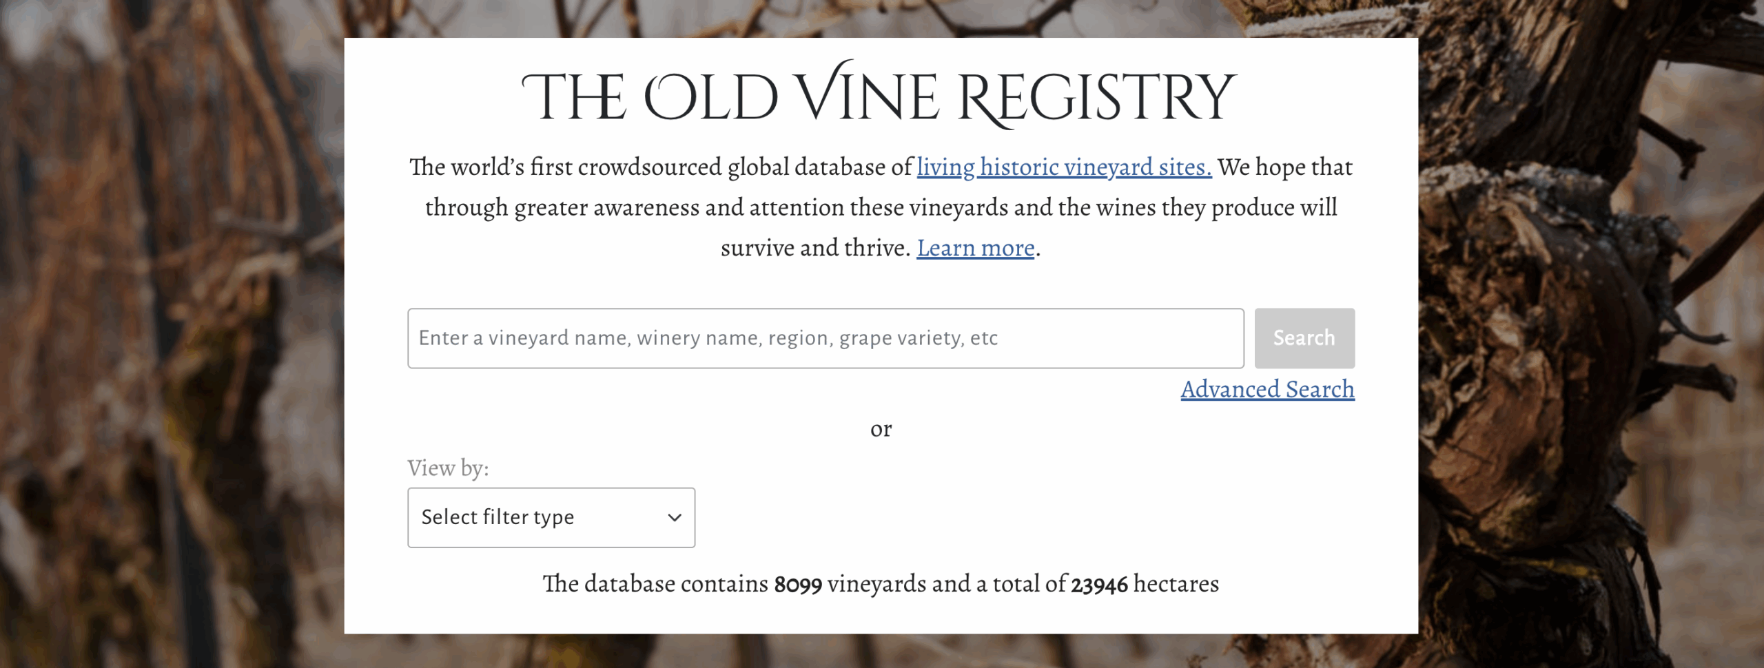This screenshot has width=1764, height=668.
Task: Click the chevron arrow in filter dropdown
Action: (675, 518)
